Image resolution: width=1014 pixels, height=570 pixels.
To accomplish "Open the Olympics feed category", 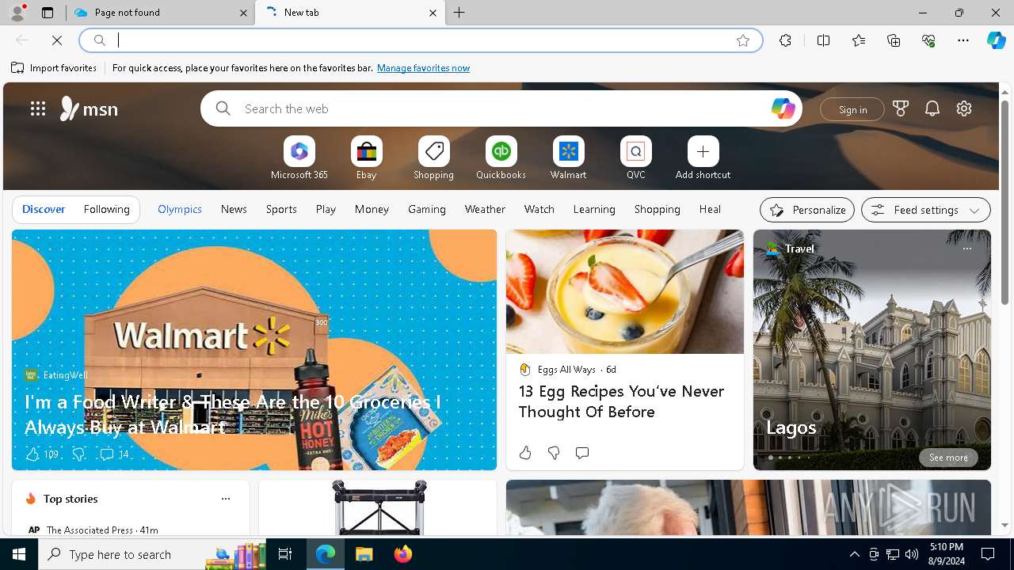I will click(180, 209).
